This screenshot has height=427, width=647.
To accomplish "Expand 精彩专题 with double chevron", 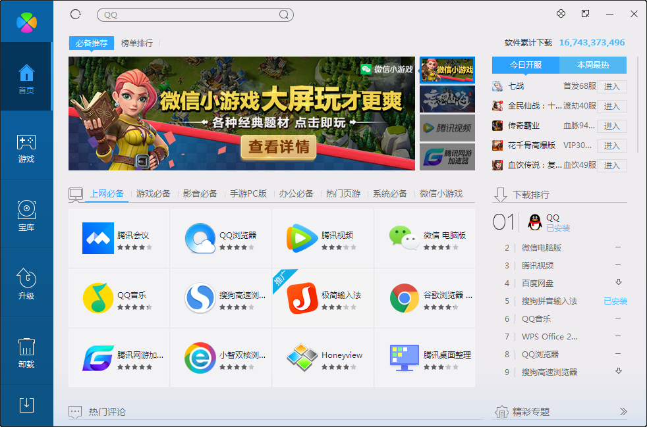I will 623,411.
